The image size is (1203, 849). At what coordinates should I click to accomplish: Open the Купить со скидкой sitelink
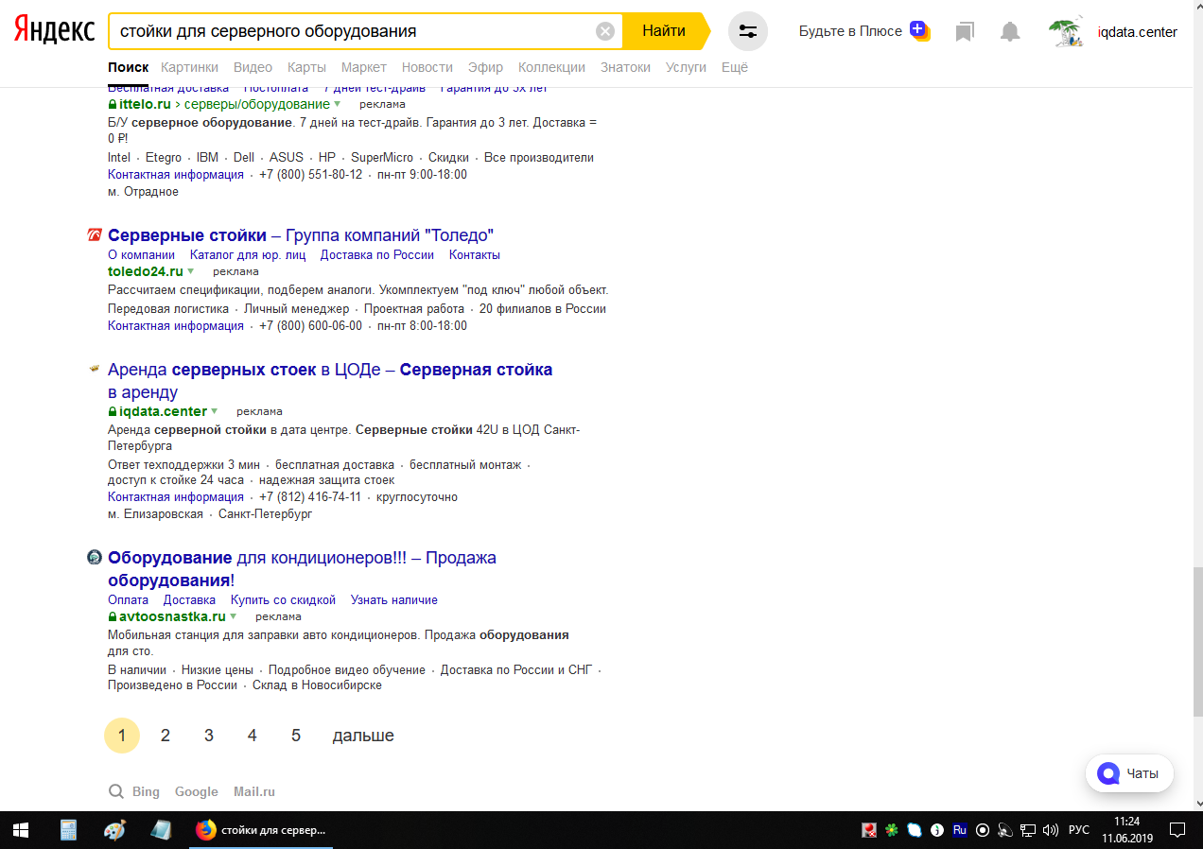pyautogui.click(x=283, y=599)
